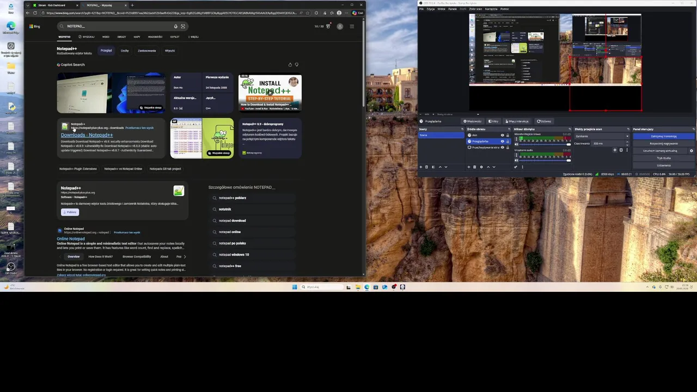The width and height of the screenshot is (697, 392).
Task: Open the Zanikanie transition dropdown
Action: (x=602, y=136)
